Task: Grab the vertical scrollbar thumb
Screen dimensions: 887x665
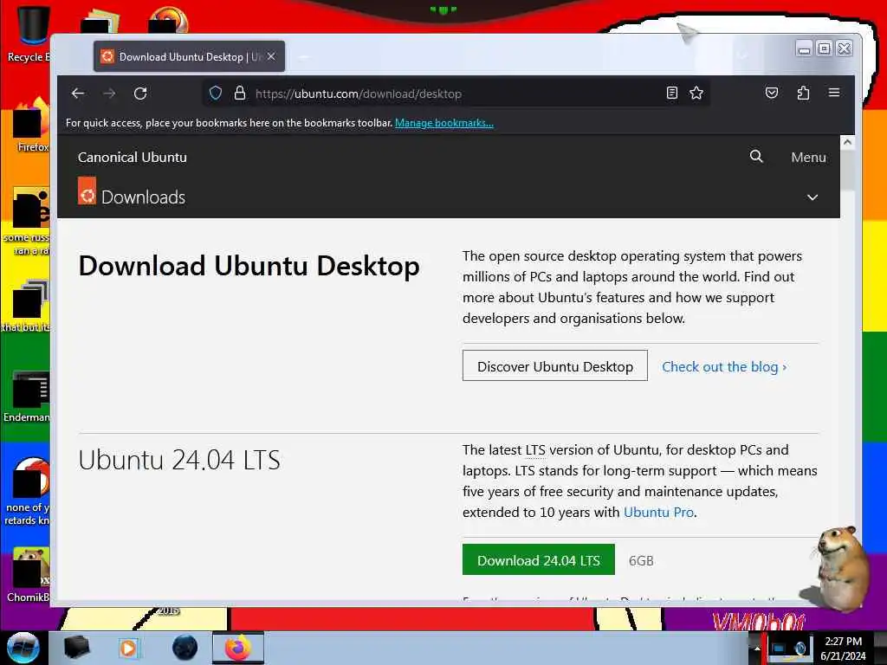Action: tap(847, 171)
